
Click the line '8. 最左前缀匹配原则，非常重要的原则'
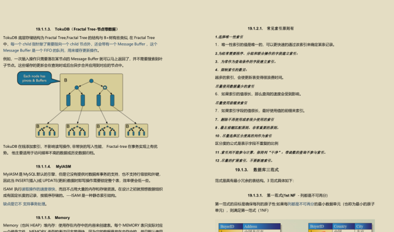pos(247,127)
